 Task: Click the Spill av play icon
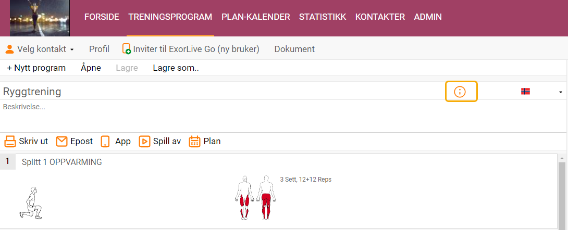point(144,142)
